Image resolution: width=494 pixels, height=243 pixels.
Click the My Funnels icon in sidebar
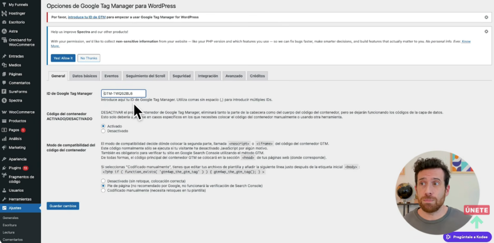4,5
